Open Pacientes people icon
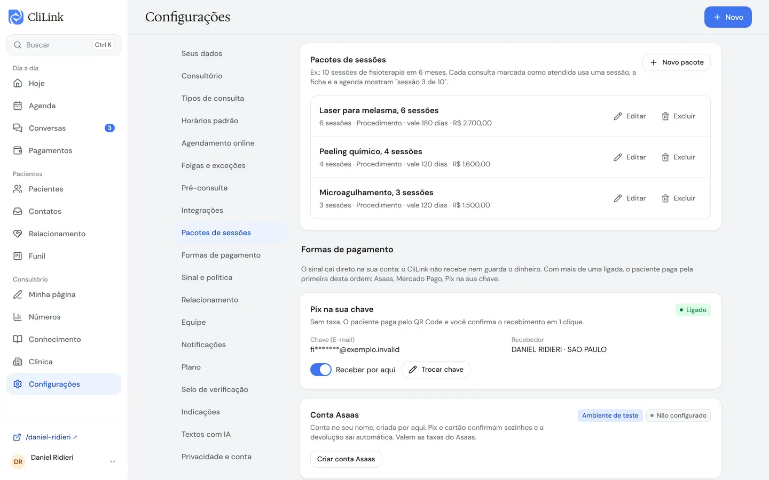The width and height of the screenshot is (769, 480). point(18,189)
